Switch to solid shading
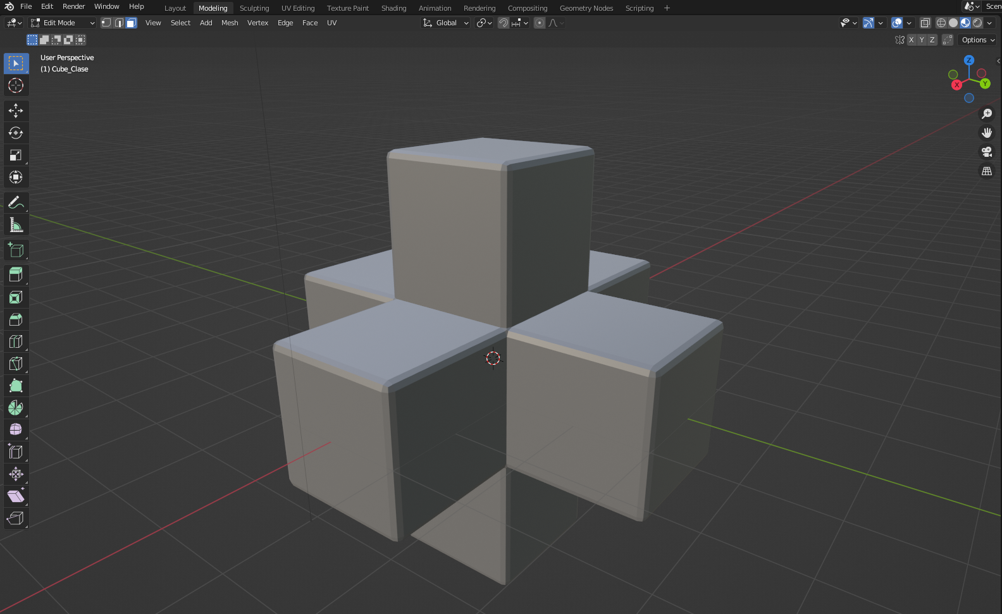Viewport: 1002px width, 614px height. pos(953,23)
